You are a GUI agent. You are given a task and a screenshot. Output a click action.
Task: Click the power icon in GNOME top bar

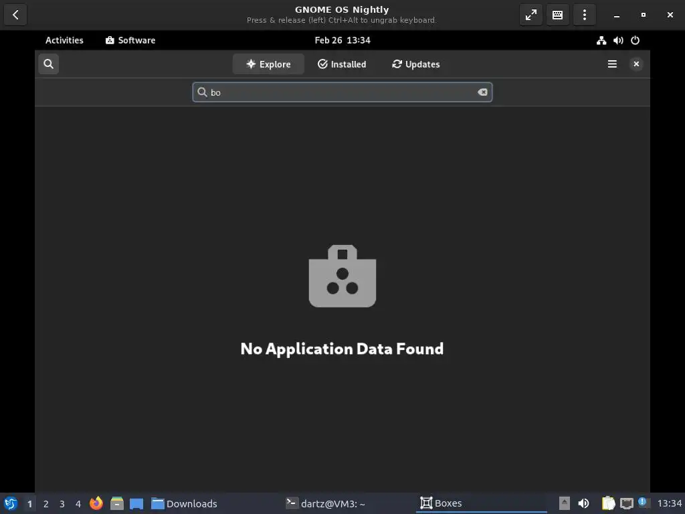click(635, 40)
